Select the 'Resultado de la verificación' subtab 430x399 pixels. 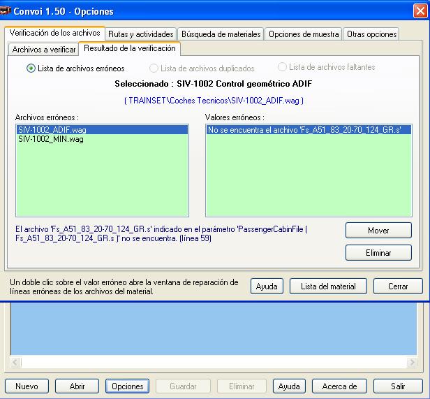(130, 48)
